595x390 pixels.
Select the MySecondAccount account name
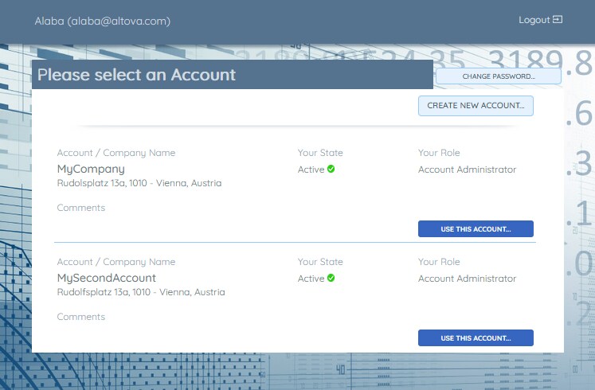[x=107, y=279]
